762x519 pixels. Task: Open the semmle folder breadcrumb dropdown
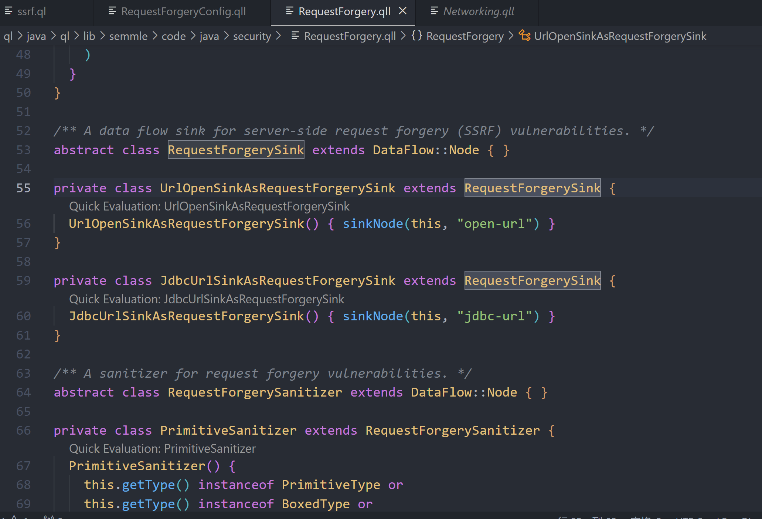[x=128, y=36]
